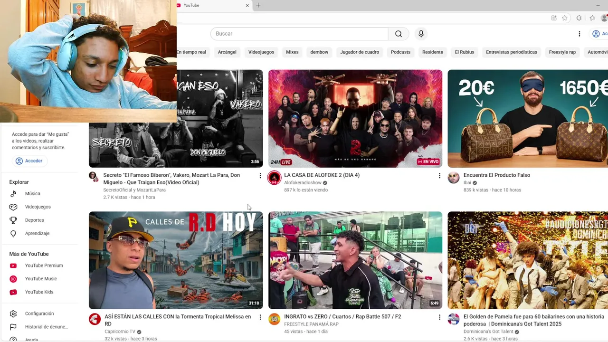Play La Casa de Alofoke live thumbnail
Viewport: 608px width, 342px height.
pos(355,119)
